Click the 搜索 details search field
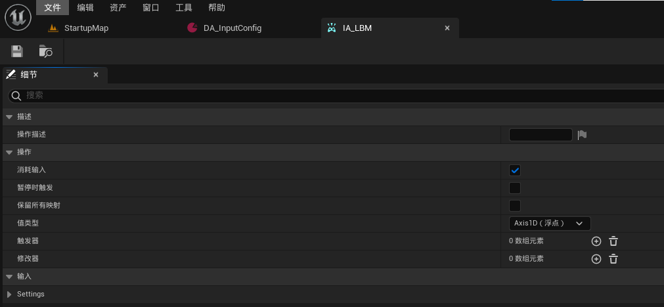 click(337, 96)
